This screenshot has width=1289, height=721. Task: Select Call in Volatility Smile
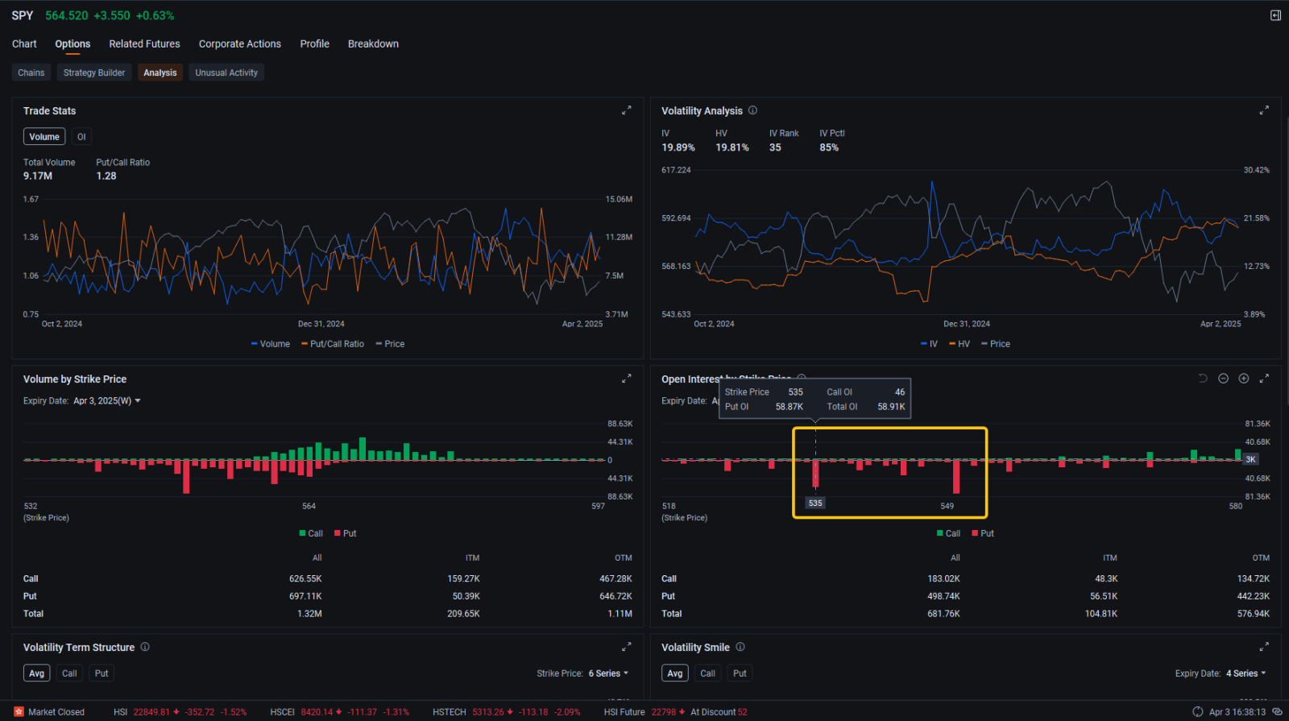coord(708,673)
